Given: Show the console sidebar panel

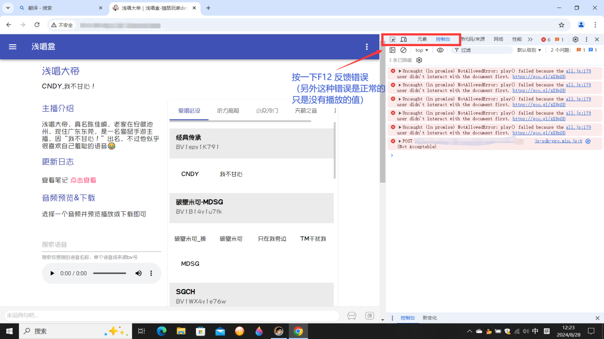Looking at the screenshot, I should click(x=392, y=50).
